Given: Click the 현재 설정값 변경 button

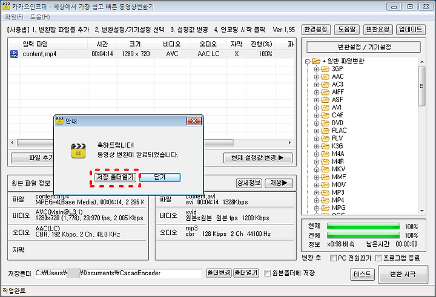Looking at the screenshot, I should click(258, 158).
